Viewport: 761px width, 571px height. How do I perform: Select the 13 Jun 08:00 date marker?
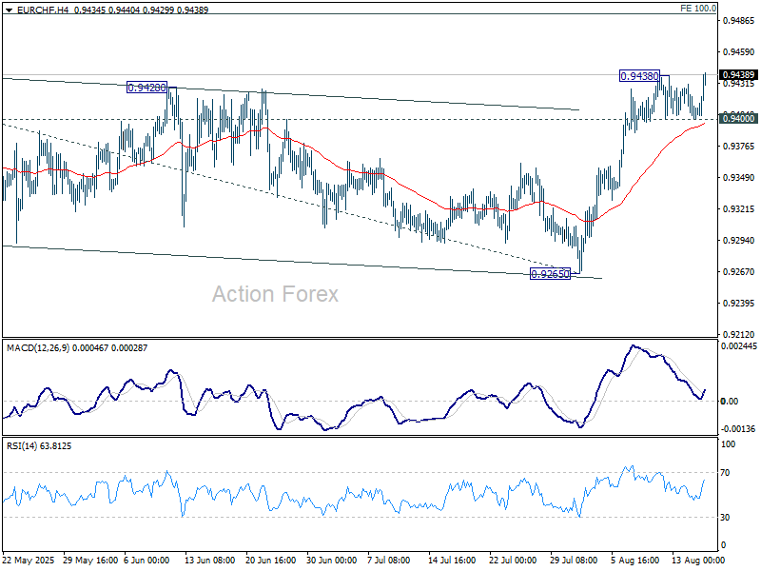coord(207,560)
